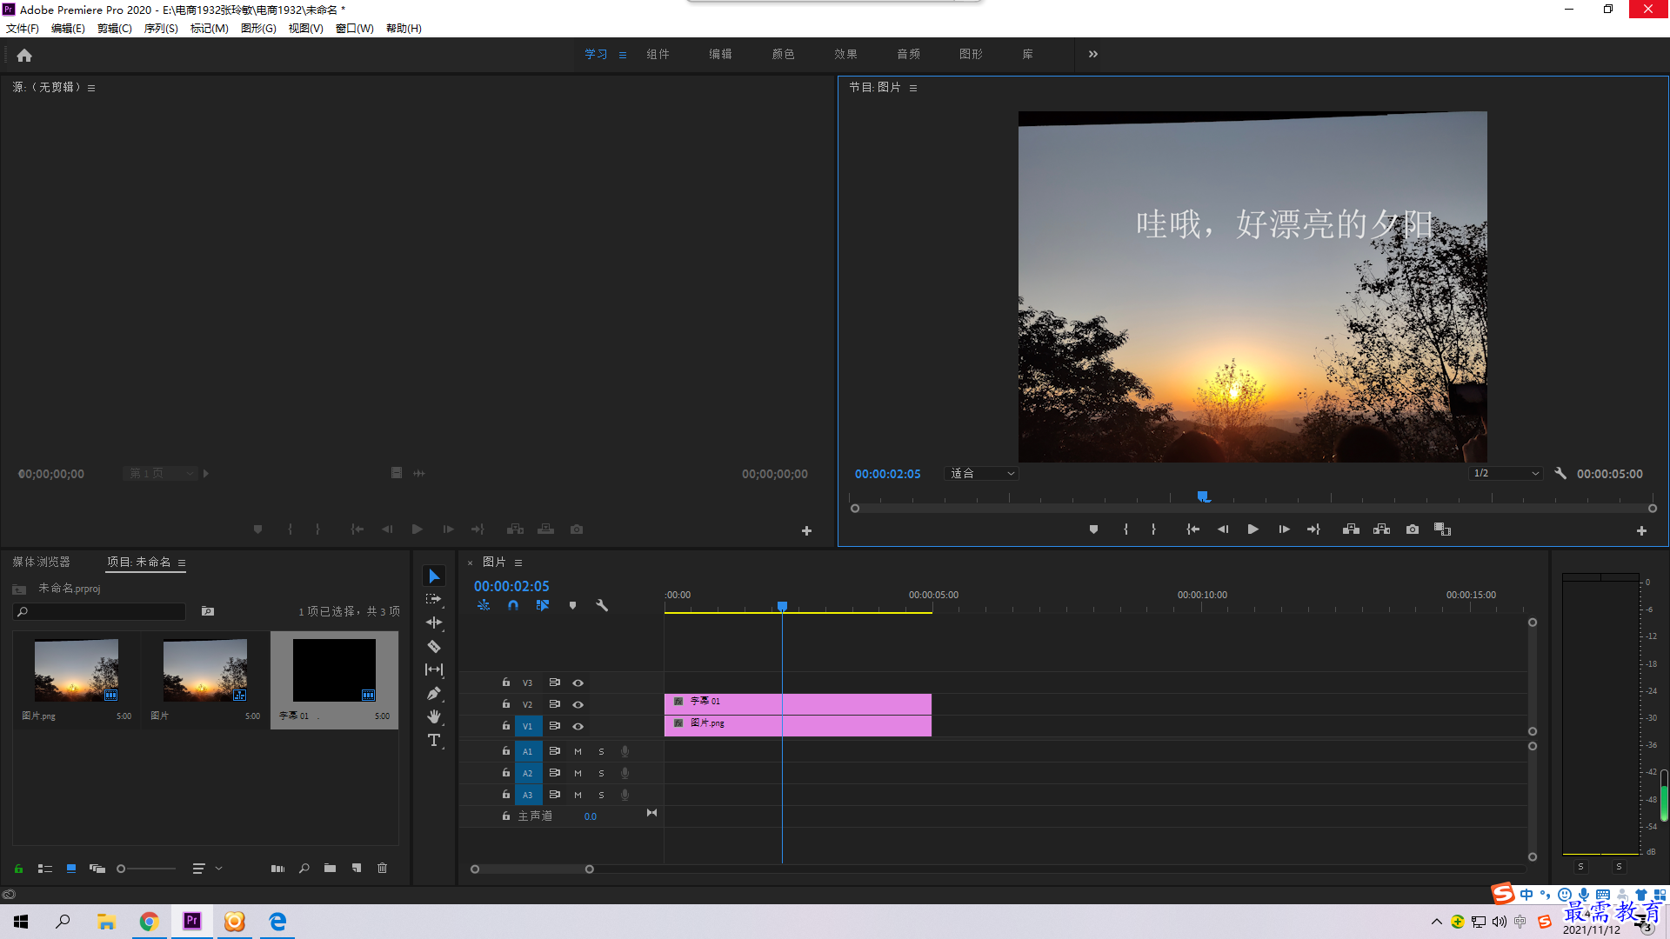
Task: Click Export Frame camera in Program monitor
Action: point(1413,529)
